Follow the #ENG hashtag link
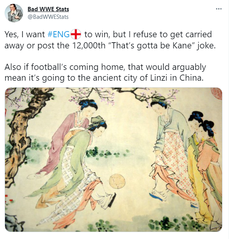Image resolution: width=229 pixels, height=239 pixels. (59, 34)
